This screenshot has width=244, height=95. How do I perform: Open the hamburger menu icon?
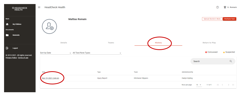39,7
